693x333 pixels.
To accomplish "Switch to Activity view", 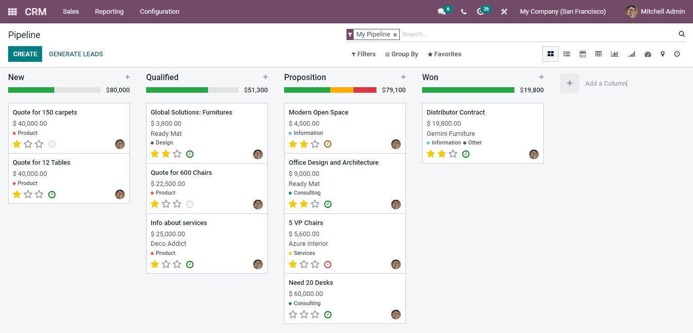I will pyautogui.click(x=677, y=54).
